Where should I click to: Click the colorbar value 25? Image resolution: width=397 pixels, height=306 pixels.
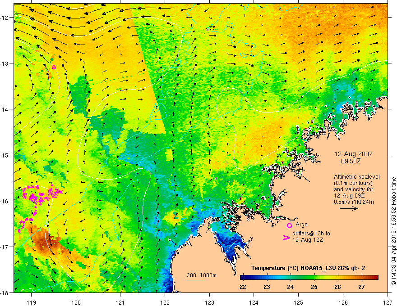tap(314, 287)
